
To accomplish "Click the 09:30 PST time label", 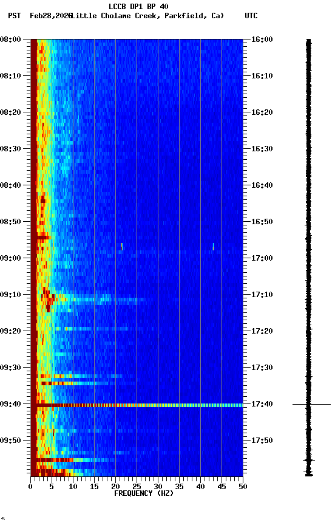I will click(x=10, y=368).
